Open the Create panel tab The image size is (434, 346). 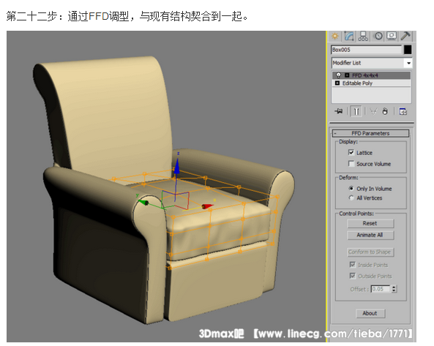pos(335,37)
